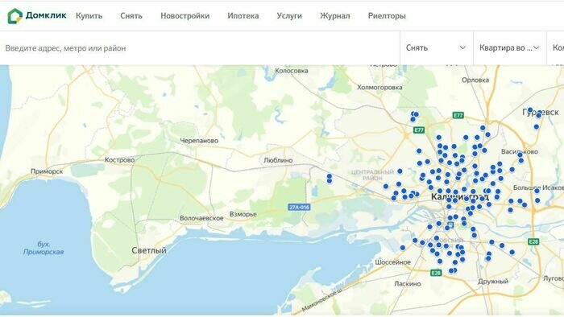Select the Люблино label on map
The image size is (564, 317).
[278, 160]
